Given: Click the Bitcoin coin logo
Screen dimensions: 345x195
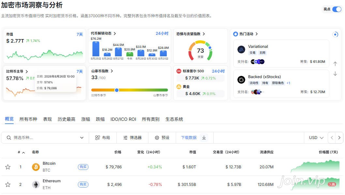Looking at the screenshot, I should (x=36, y=167).
